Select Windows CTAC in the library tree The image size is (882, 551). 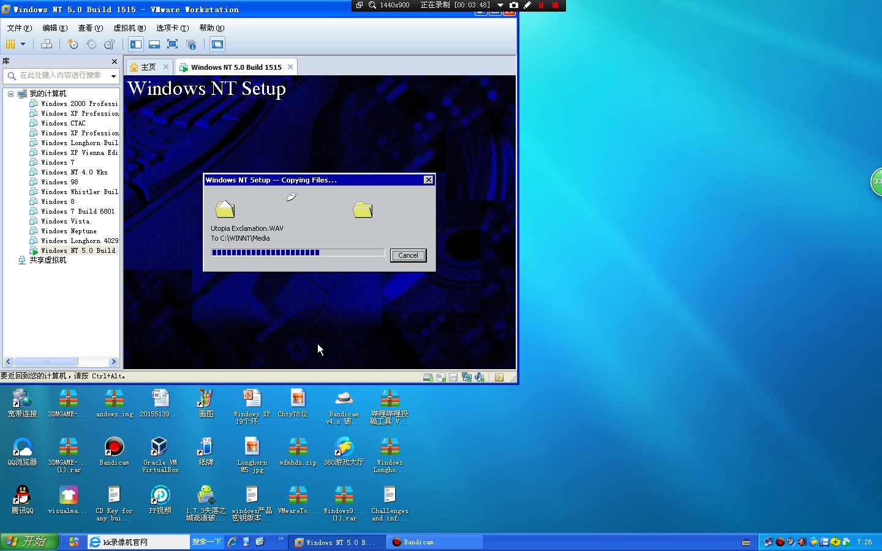[x=58, y=123]
